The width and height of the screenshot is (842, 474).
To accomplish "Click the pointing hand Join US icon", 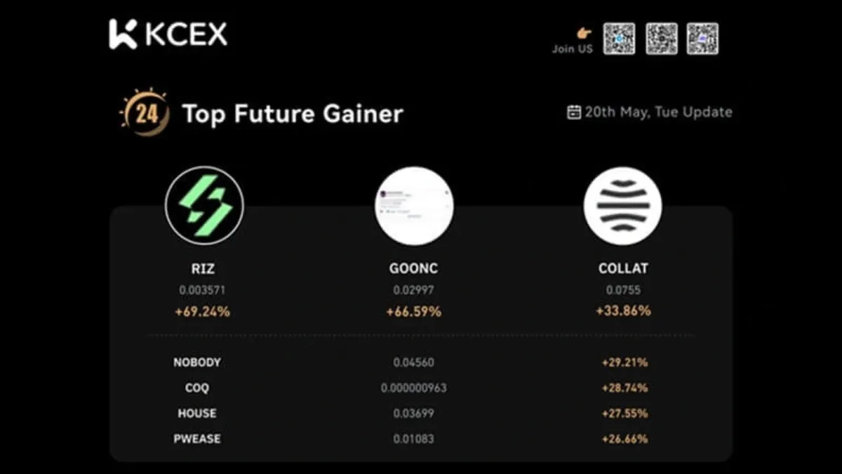I will tap(583, 33).
